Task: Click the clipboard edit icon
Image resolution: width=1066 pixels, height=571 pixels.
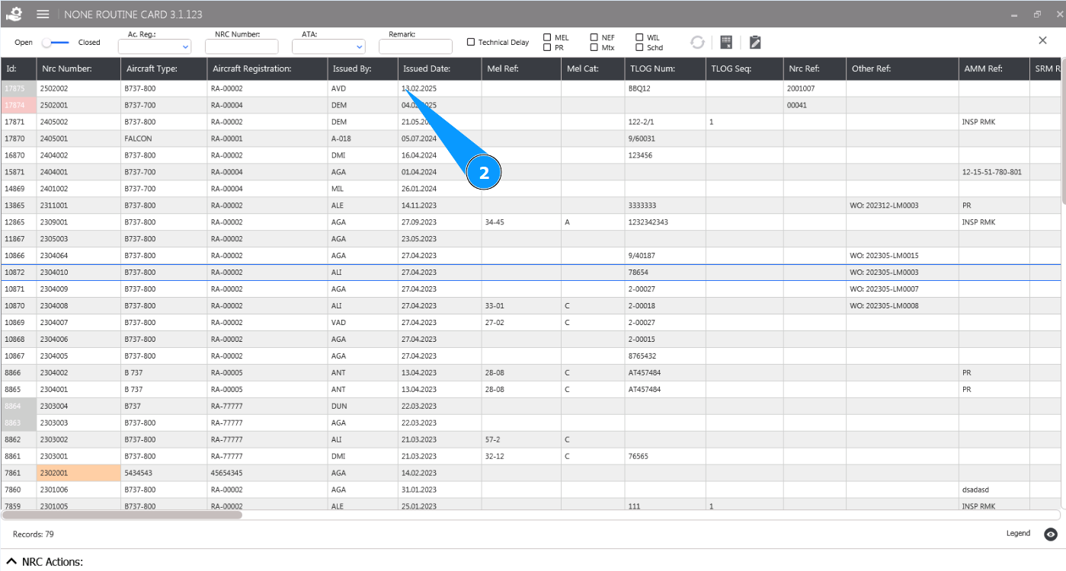Action: click(754, 43)
